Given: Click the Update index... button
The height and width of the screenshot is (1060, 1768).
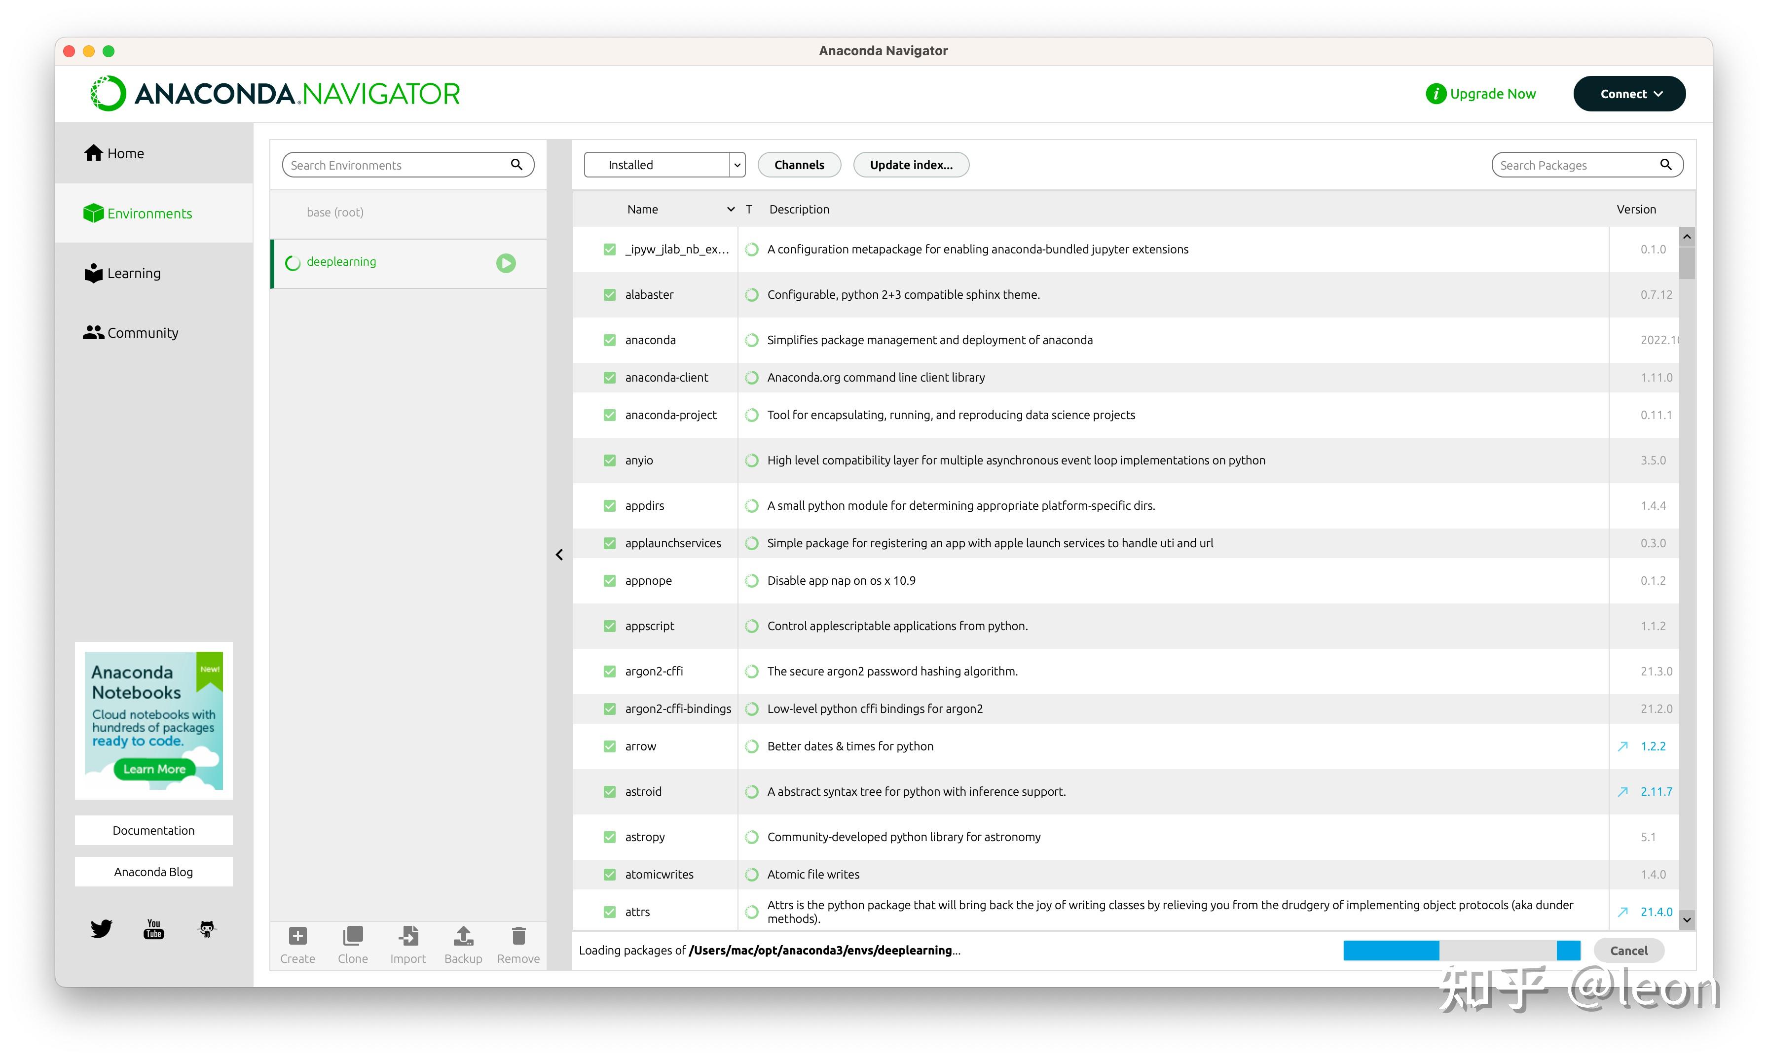Looking at the screenshot, I should (911, 165).
